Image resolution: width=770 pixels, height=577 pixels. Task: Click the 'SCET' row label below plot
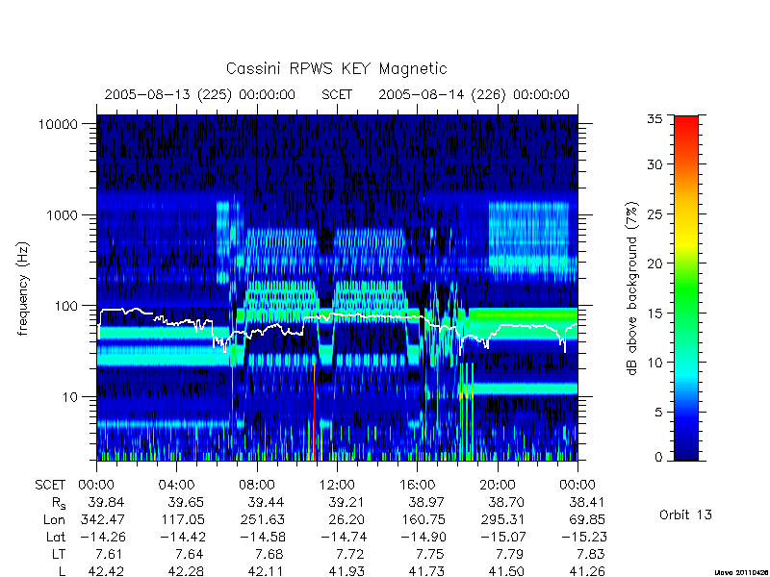coord(50,486)
